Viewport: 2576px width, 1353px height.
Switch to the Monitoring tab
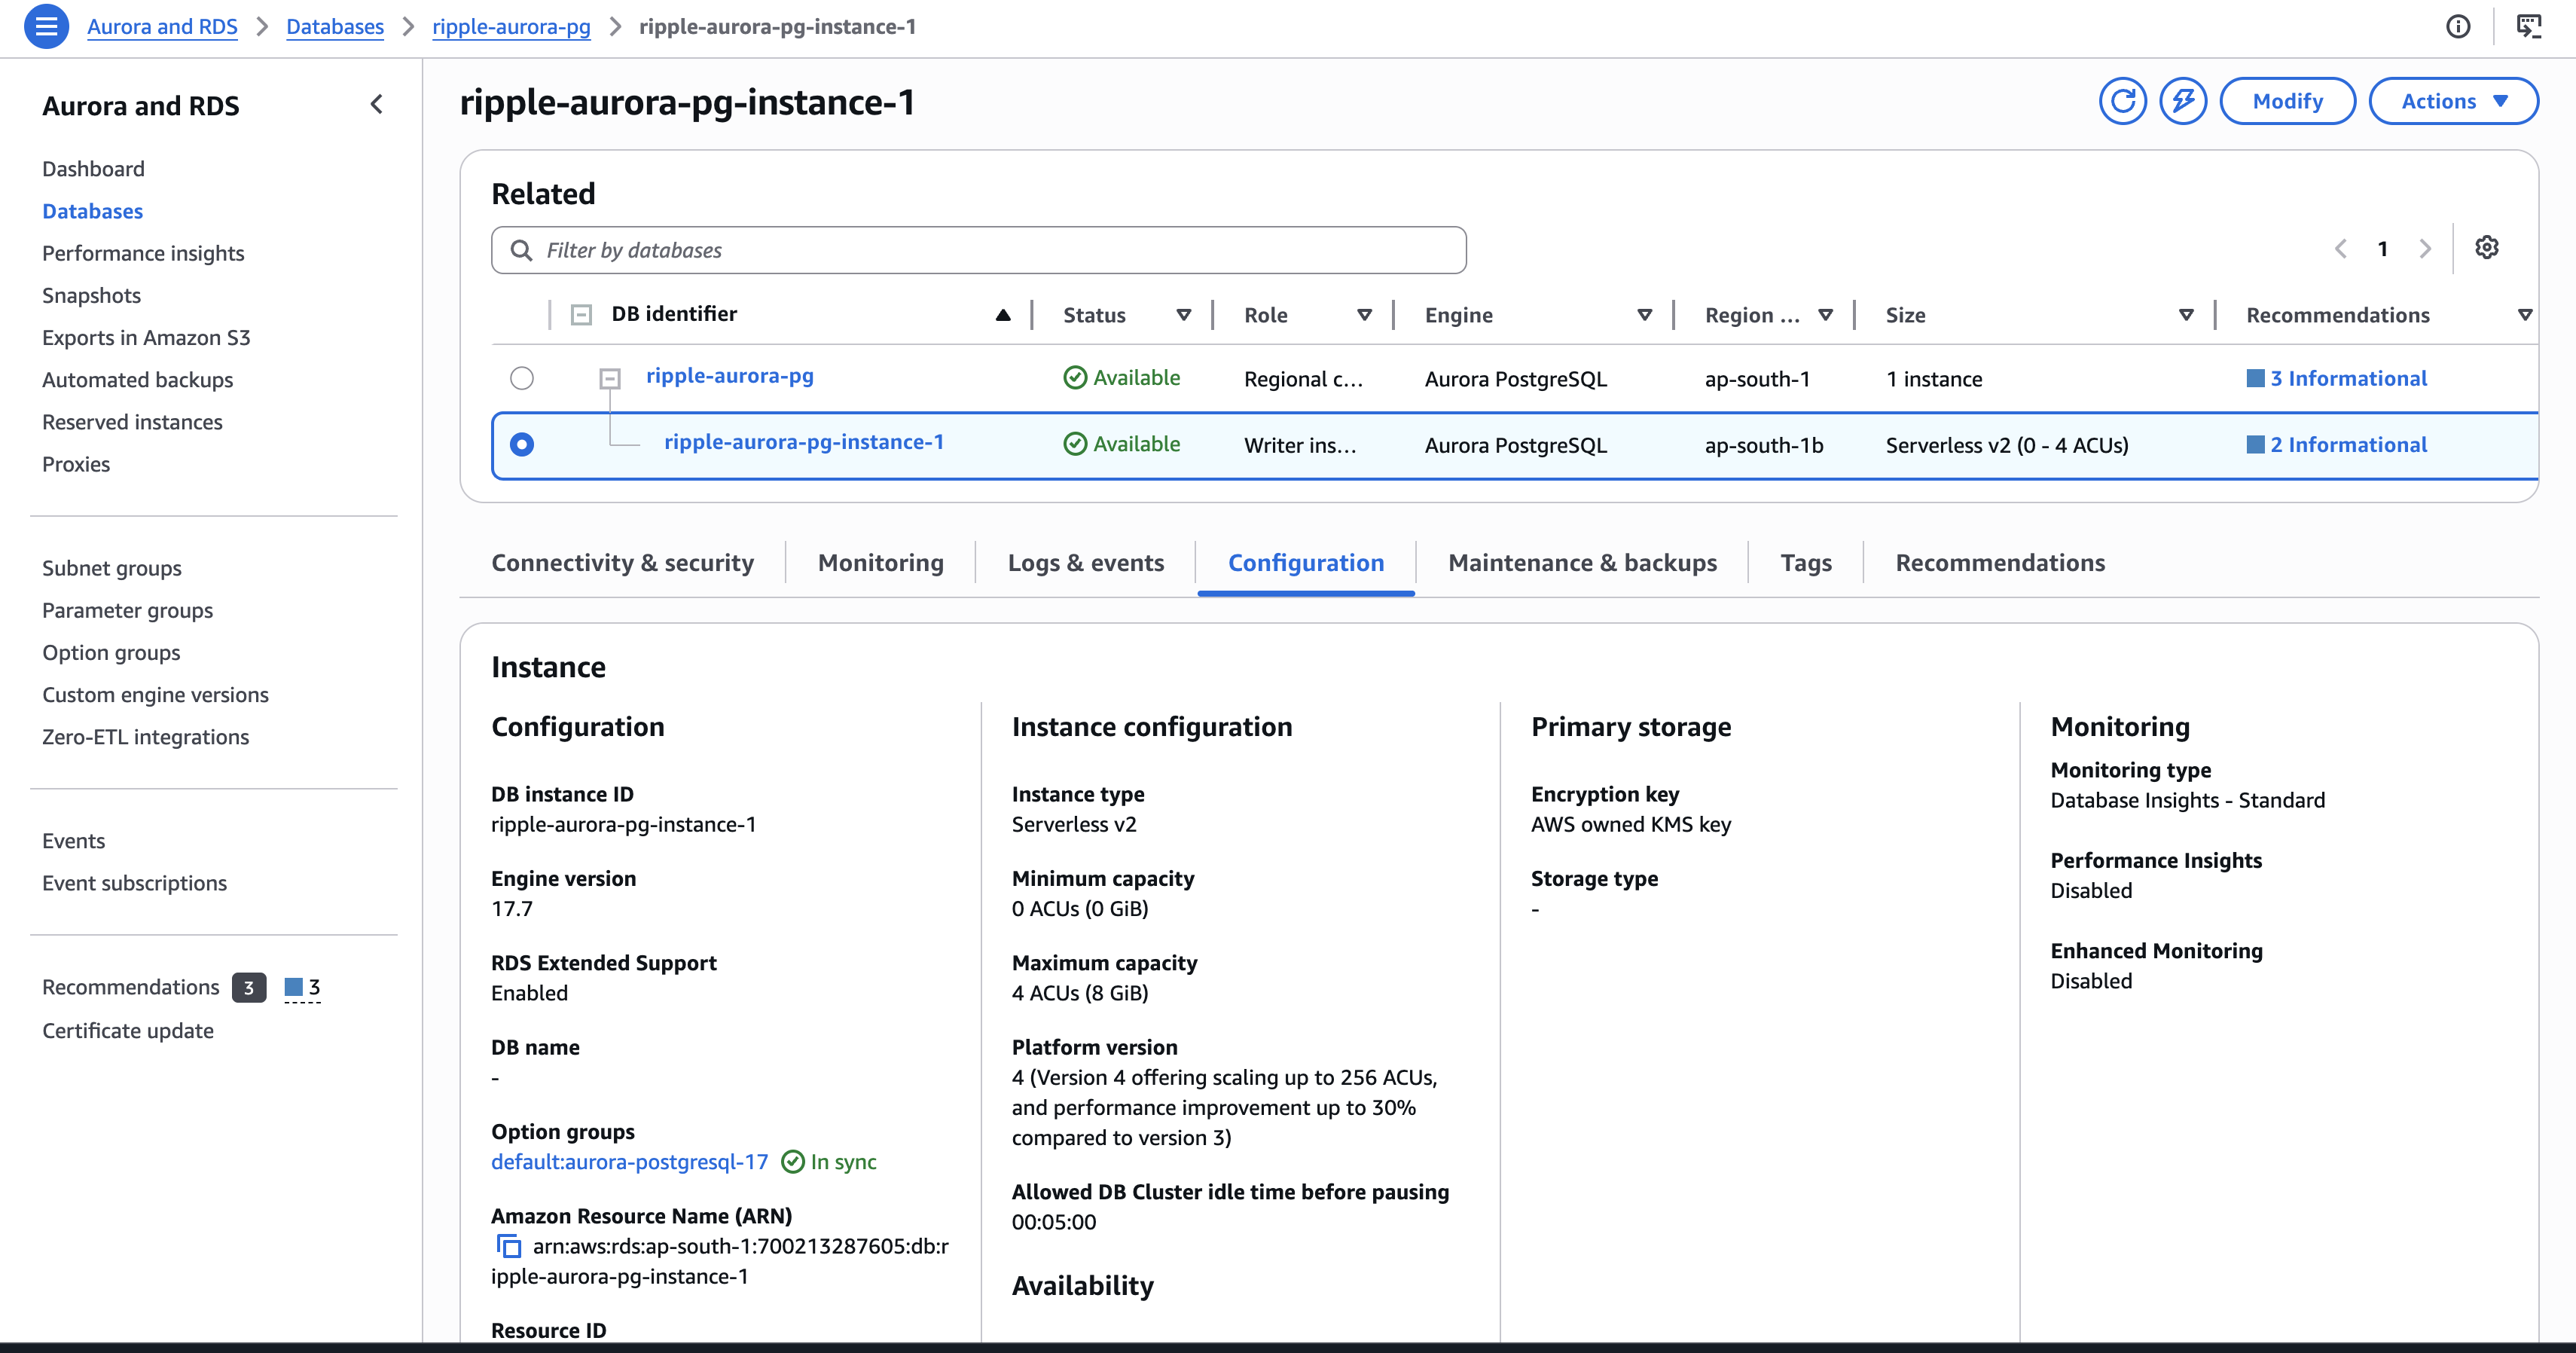880,563
